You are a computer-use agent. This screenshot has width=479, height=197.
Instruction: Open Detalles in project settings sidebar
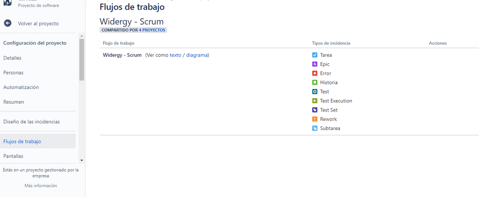tap(12, 58)
